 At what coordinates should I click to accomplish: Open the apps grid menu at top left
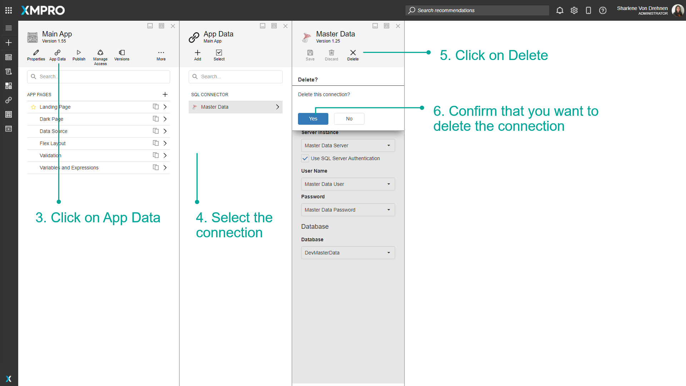coord(9,10)
